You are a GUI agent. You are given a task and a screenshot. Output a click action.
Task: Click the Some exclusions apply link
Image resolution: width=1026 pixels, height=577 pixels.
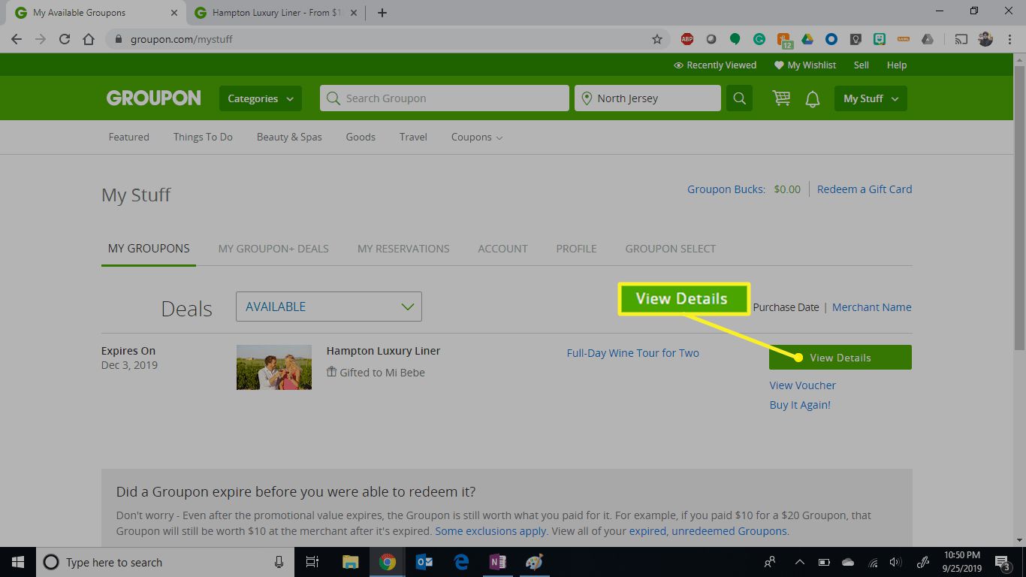[x=490, y=530]
